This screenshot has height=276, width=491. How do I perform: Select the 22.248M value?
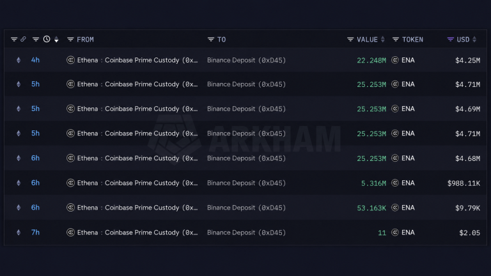(371, 61)
